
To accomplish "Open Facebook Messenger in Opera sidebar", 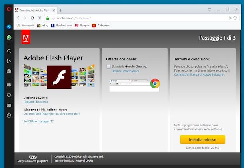I will 9,27.
